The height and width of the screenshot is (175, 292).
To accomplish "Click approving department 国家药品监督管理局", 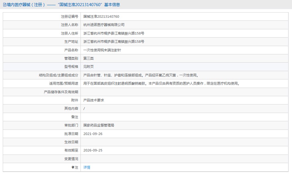I will point(99,126).
